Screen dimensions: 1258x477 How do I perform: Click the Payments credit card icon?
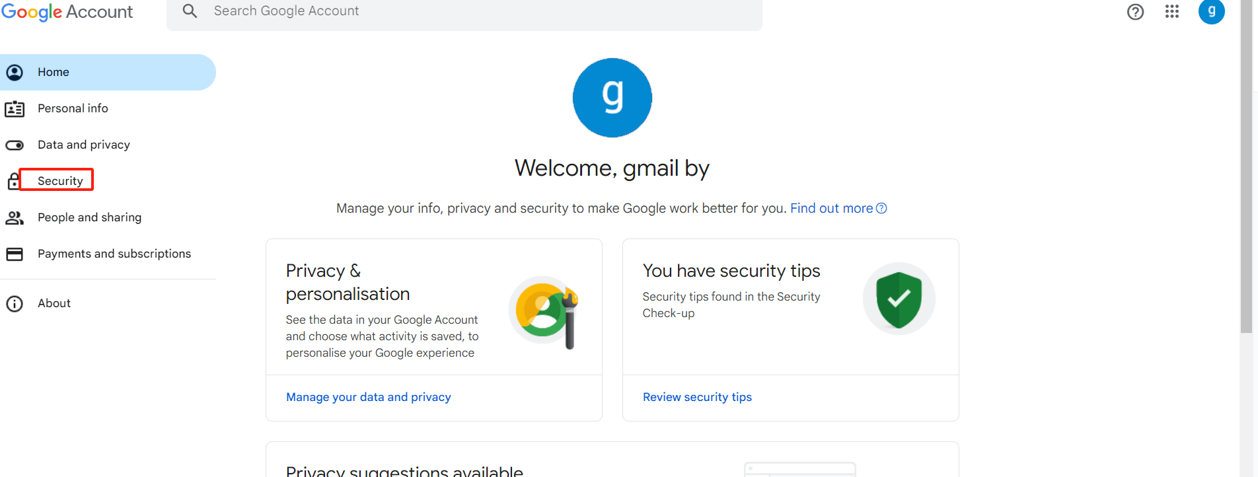(x=15, y=254)
